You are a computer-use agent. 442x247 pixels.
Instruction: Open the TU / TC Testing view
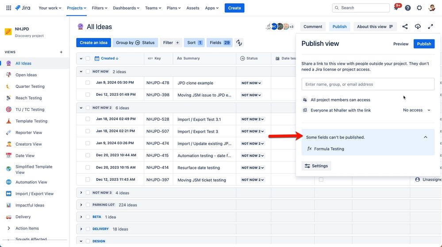pyautogui.click(x=30, y=109)
